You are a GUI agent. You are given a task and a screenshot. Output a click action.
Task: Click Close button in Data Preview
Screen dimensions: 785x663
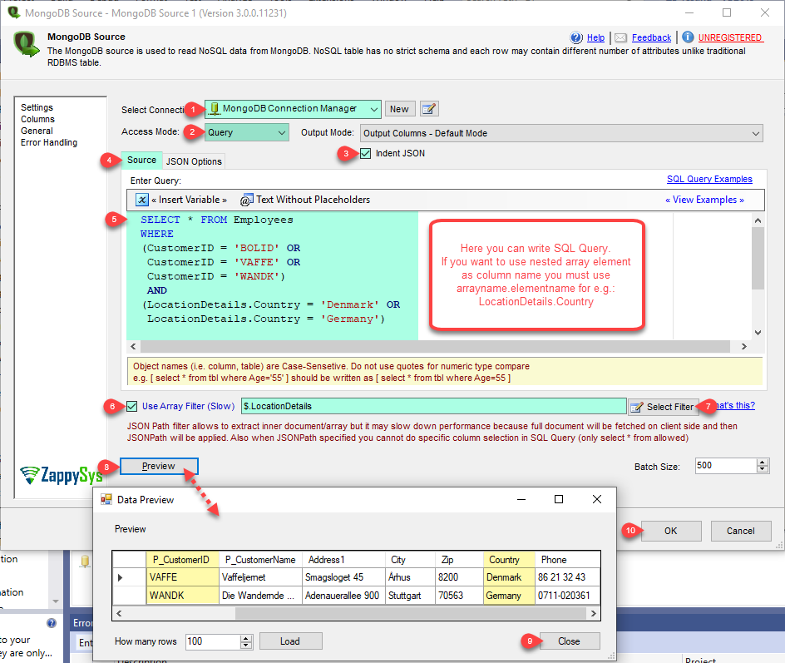pyautogui.click(x=570, y=641)
